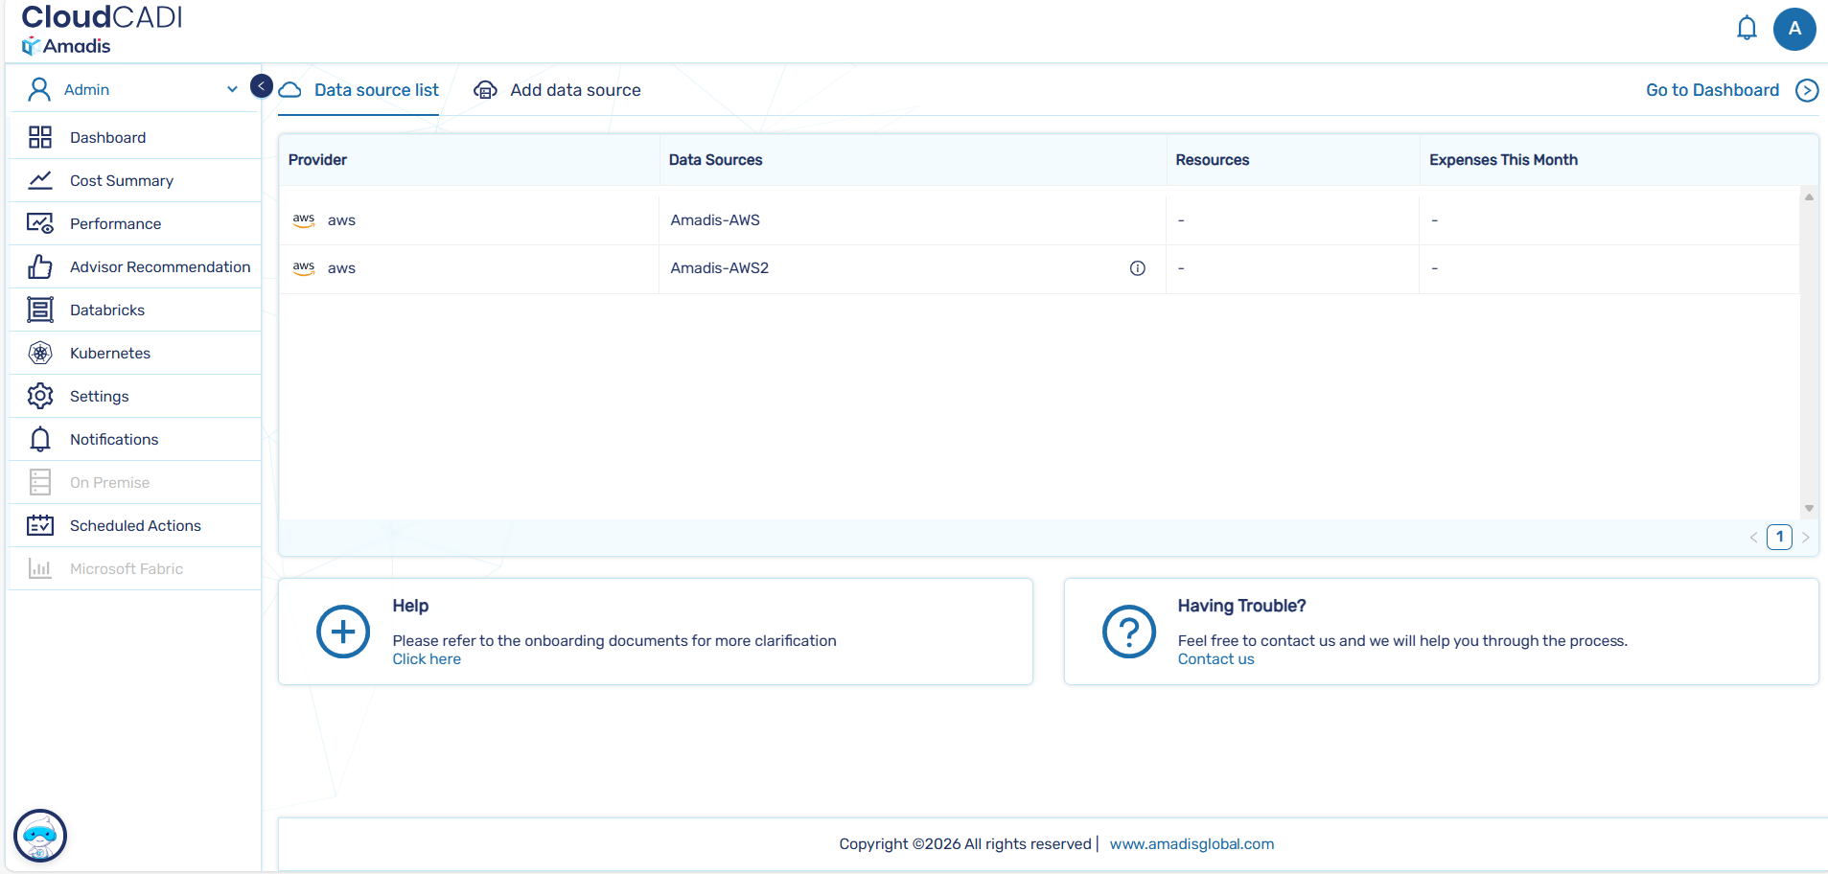The image size is (1828, 874).
Task: Open the chatbot assistant icon
Action: click(40, 836)
